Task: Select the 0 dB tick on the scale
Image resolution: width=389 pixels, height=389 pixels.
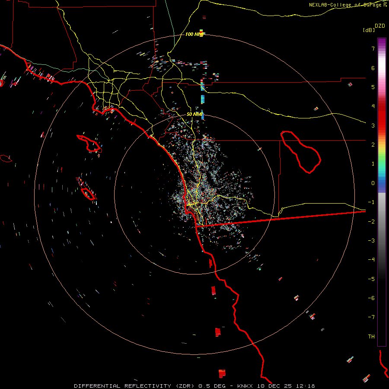Action: coord(373,183)
